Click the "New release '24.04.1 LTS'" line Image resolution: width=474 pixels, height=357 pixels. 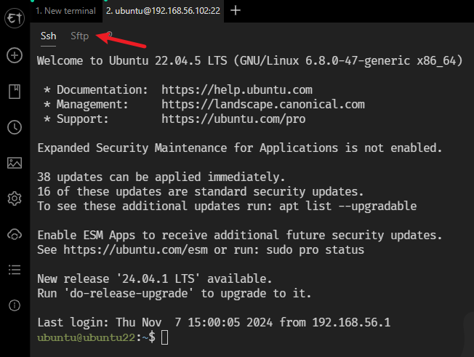(154, 278)
